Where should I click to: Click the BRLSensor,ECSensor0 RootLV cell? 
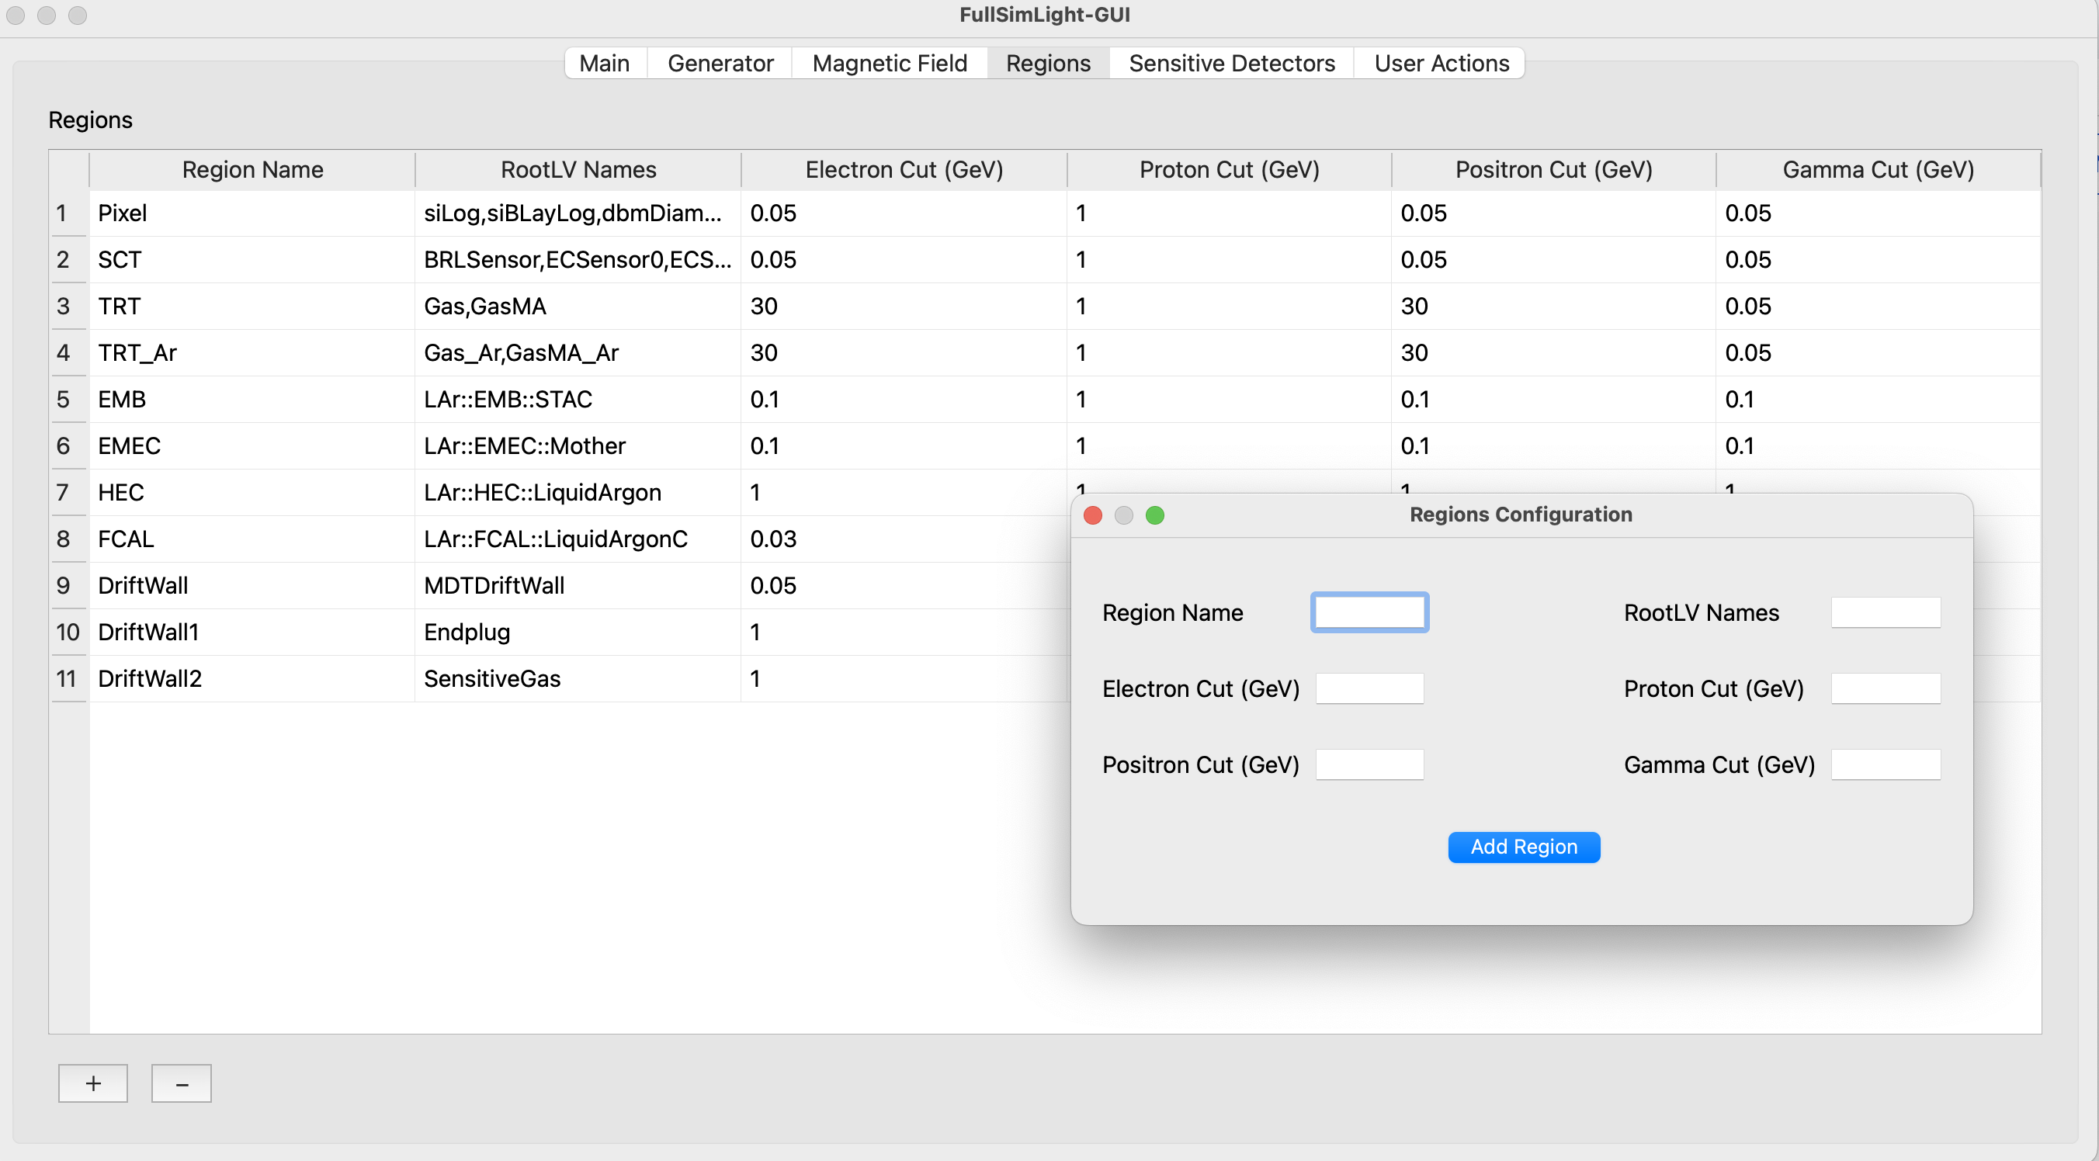coord(578,260)
